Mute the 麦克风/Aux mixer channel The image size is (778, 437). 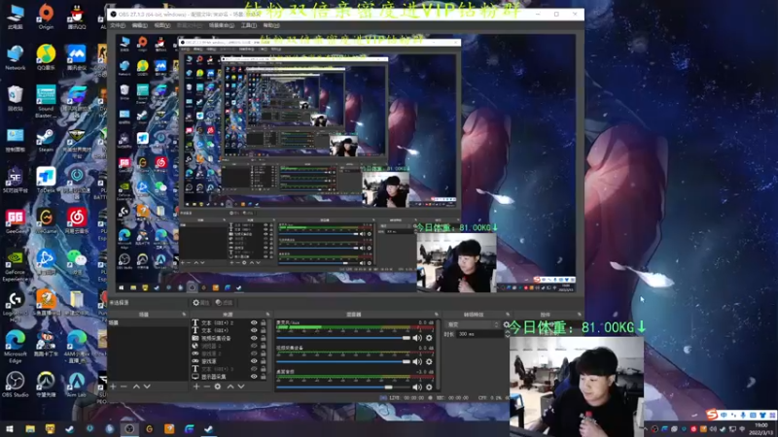click(417, 338)
